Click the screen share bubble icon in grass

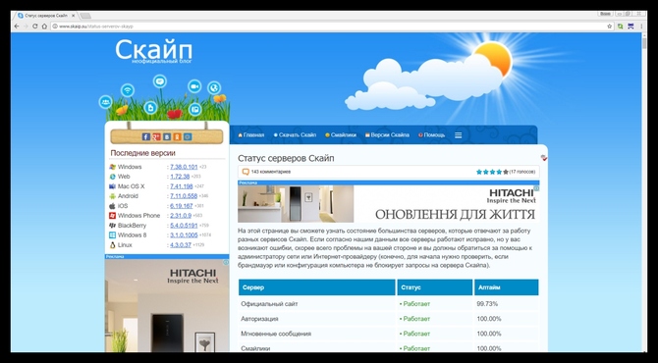click(195, 110)
